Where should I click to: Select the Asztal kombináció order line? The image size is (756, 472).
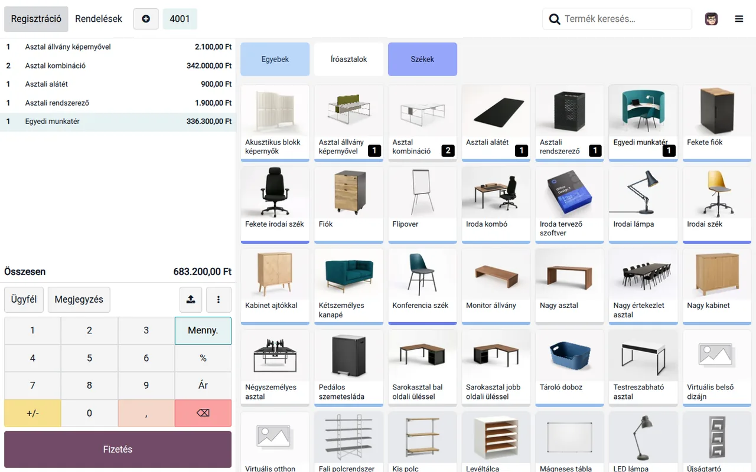tap(118, 65)
